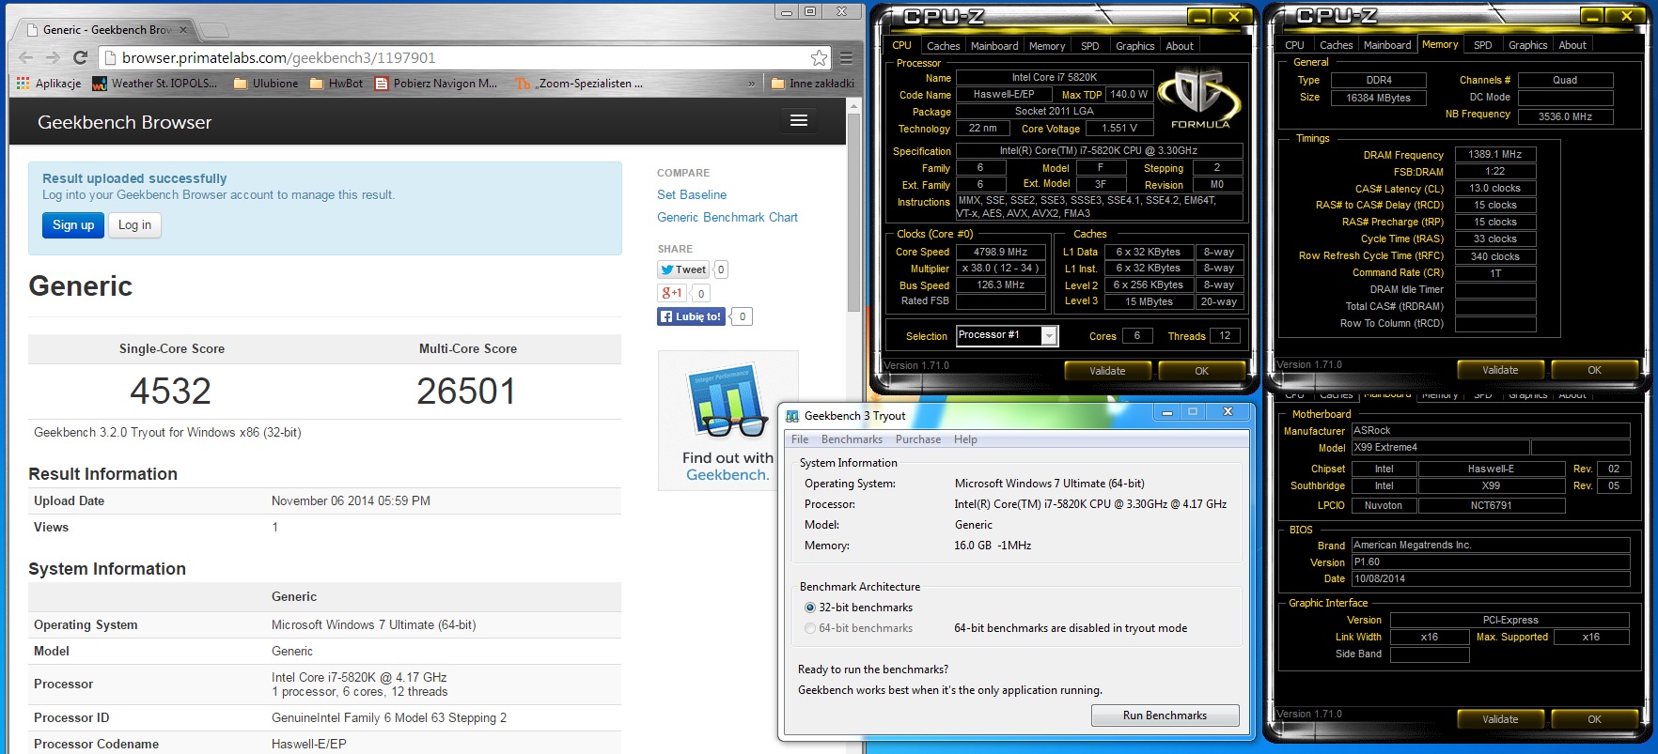Open the Geekbench Browser hamburger menu
1658x754 pixels.
[x=799, y=120]
